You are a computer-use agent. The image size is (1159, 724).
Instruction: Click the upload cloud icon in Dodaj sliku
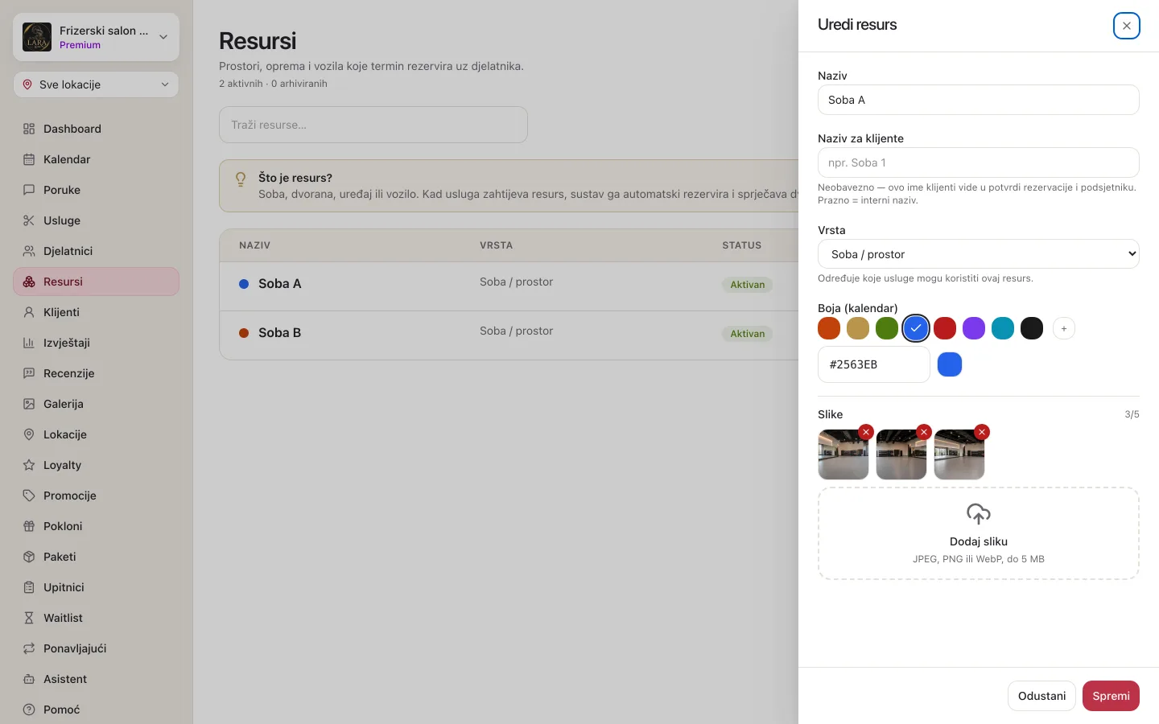pos(979,514)
